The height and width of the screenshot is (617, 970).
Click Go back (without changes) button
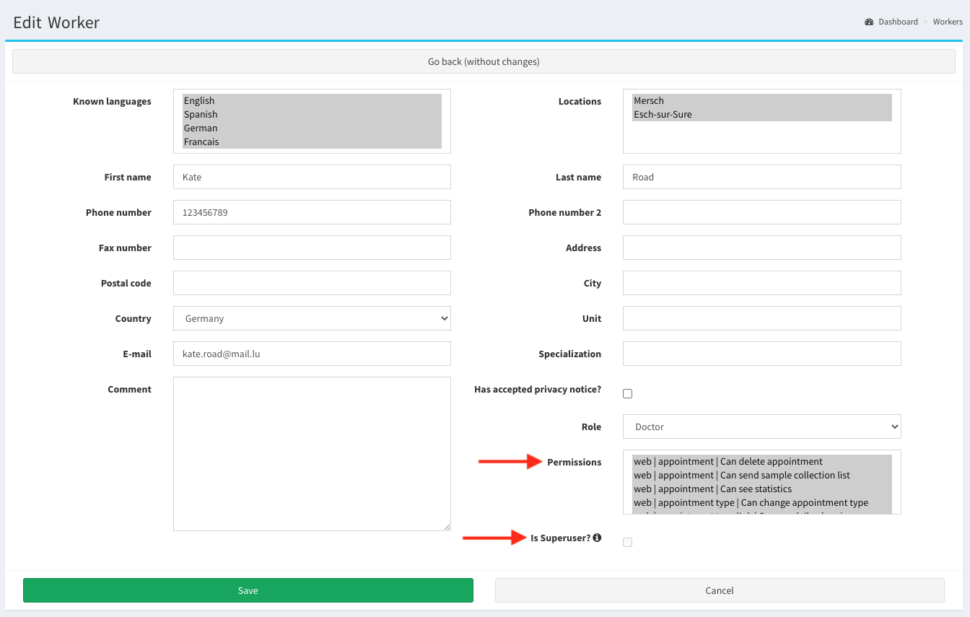pos(484,61)
